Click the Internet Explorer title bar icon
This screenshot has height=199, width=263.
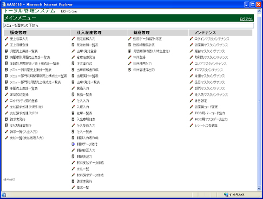click(4, 4)
